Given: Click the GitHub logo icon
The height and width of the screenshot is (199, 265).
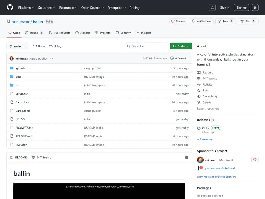Looking at the screenshot, I should pyautogui.click(x=10, y=8).
